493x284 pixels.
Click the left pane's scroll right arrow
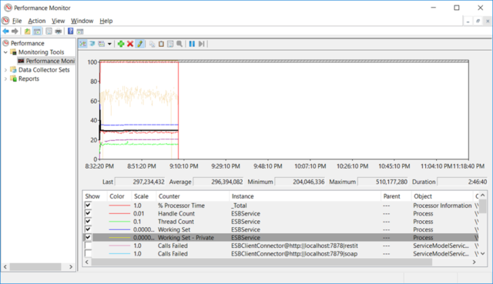click(71, 267)
